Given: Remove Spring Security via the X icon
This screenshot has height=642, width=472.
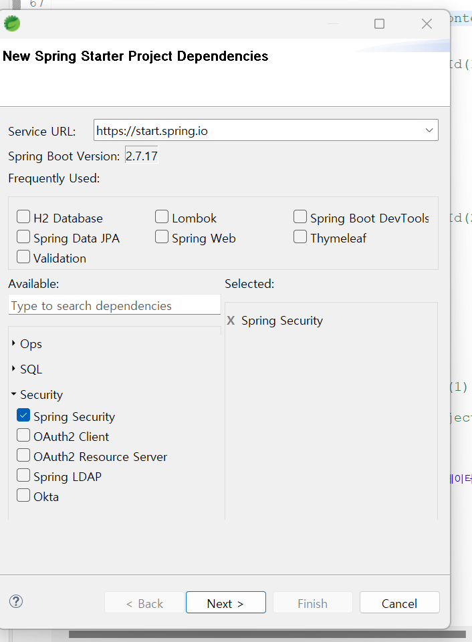Looking at the screenshot, I should coord(231,321).
